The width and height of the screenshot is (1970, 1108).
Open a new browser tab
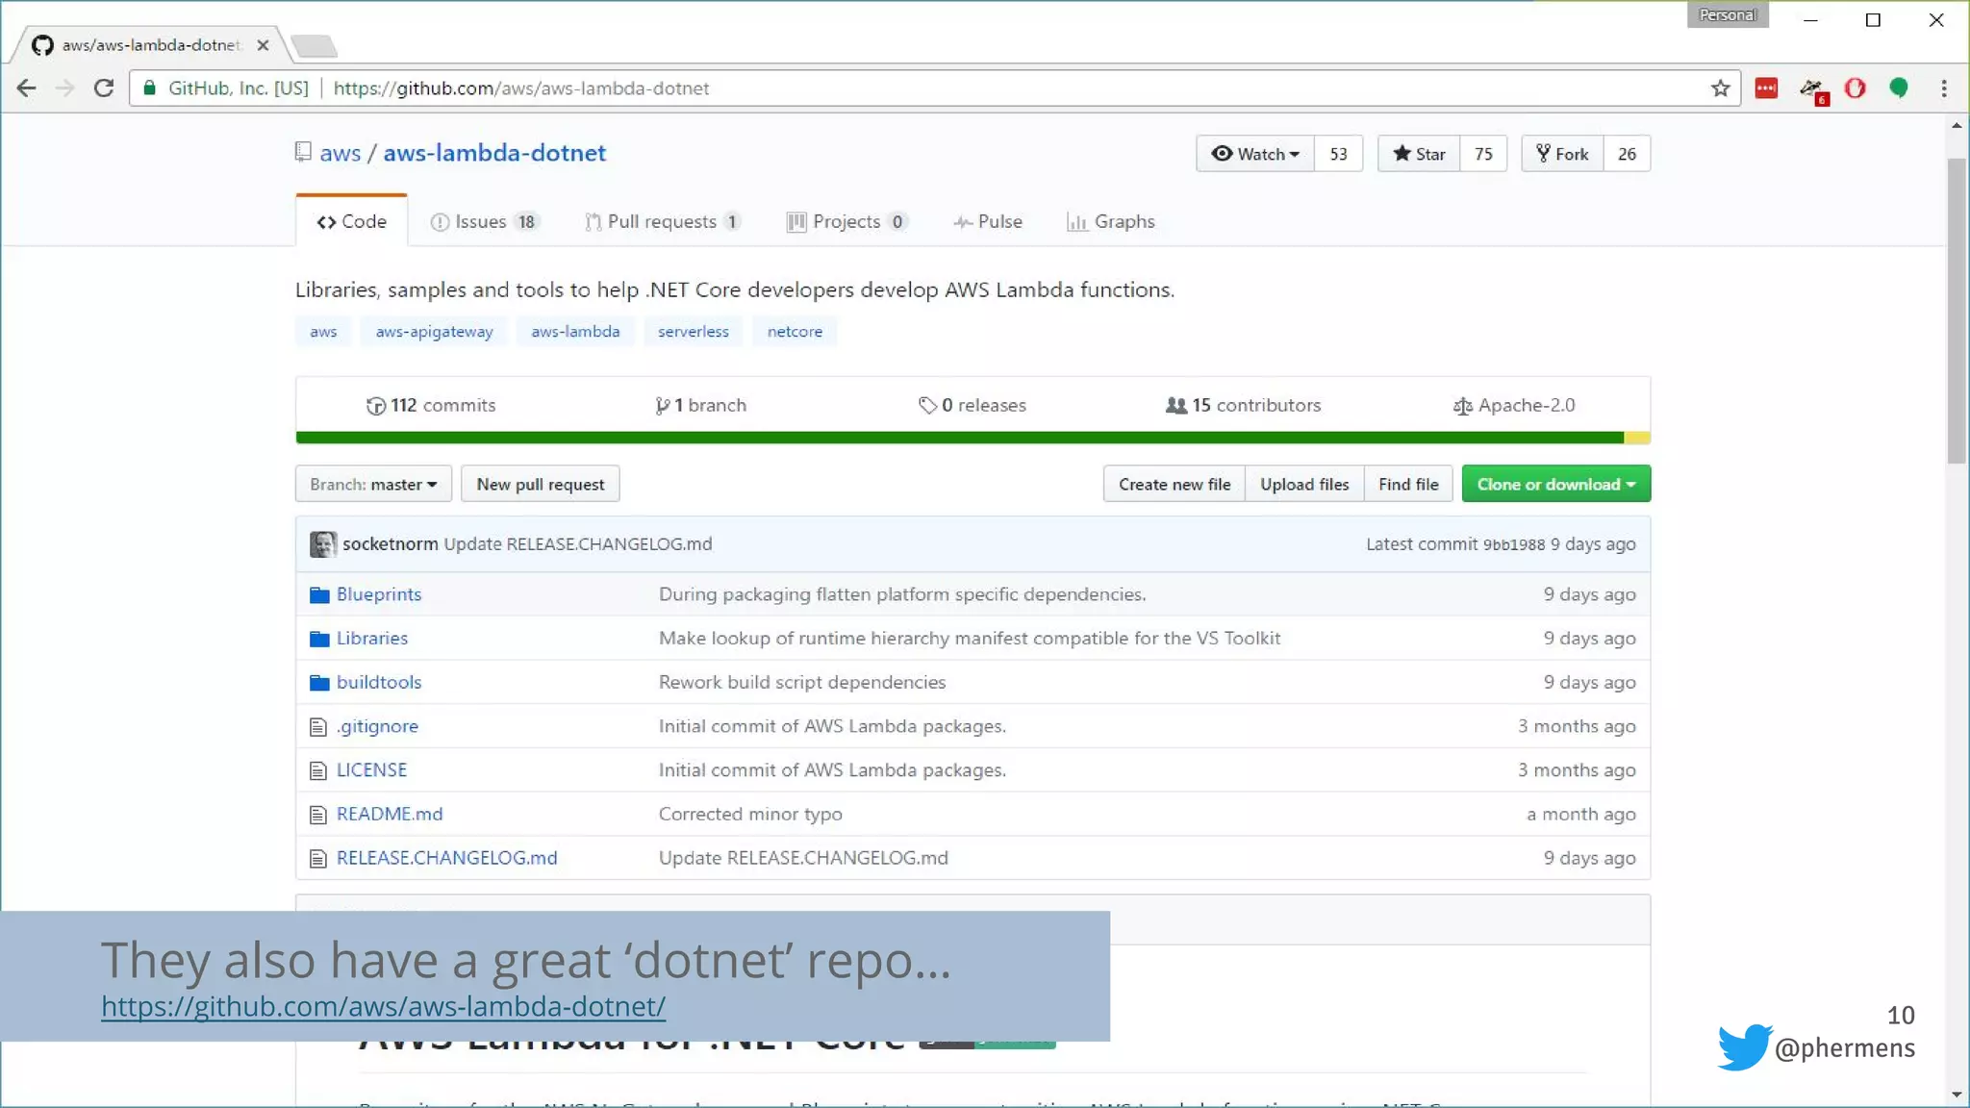[314, 45]
